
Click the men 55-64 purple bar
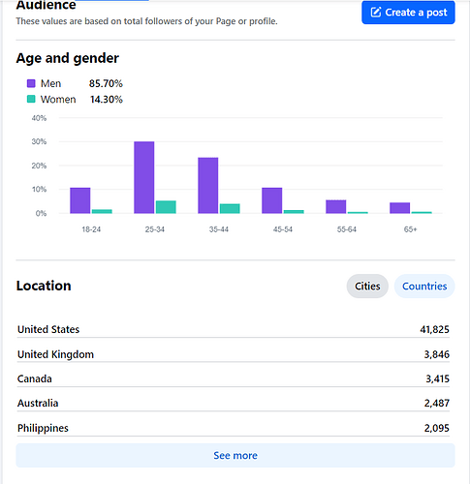click(336, 207)
